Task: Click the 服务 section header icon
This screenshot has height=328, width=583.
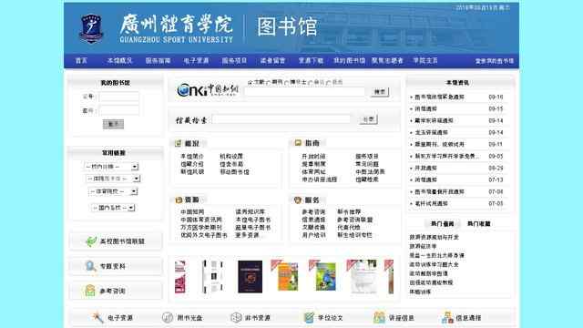Action: coord(298,200)
